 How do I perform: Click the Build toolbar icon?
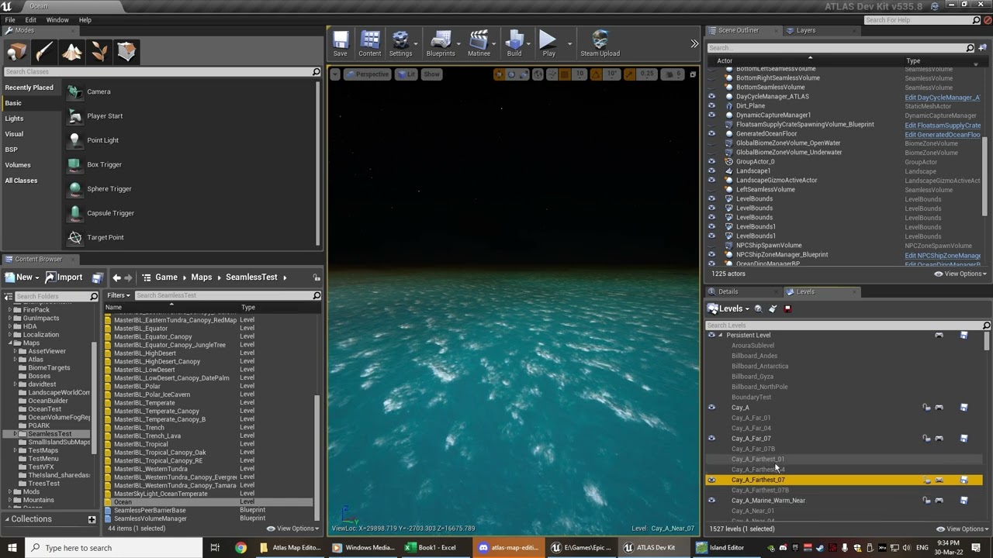[514, 43]
